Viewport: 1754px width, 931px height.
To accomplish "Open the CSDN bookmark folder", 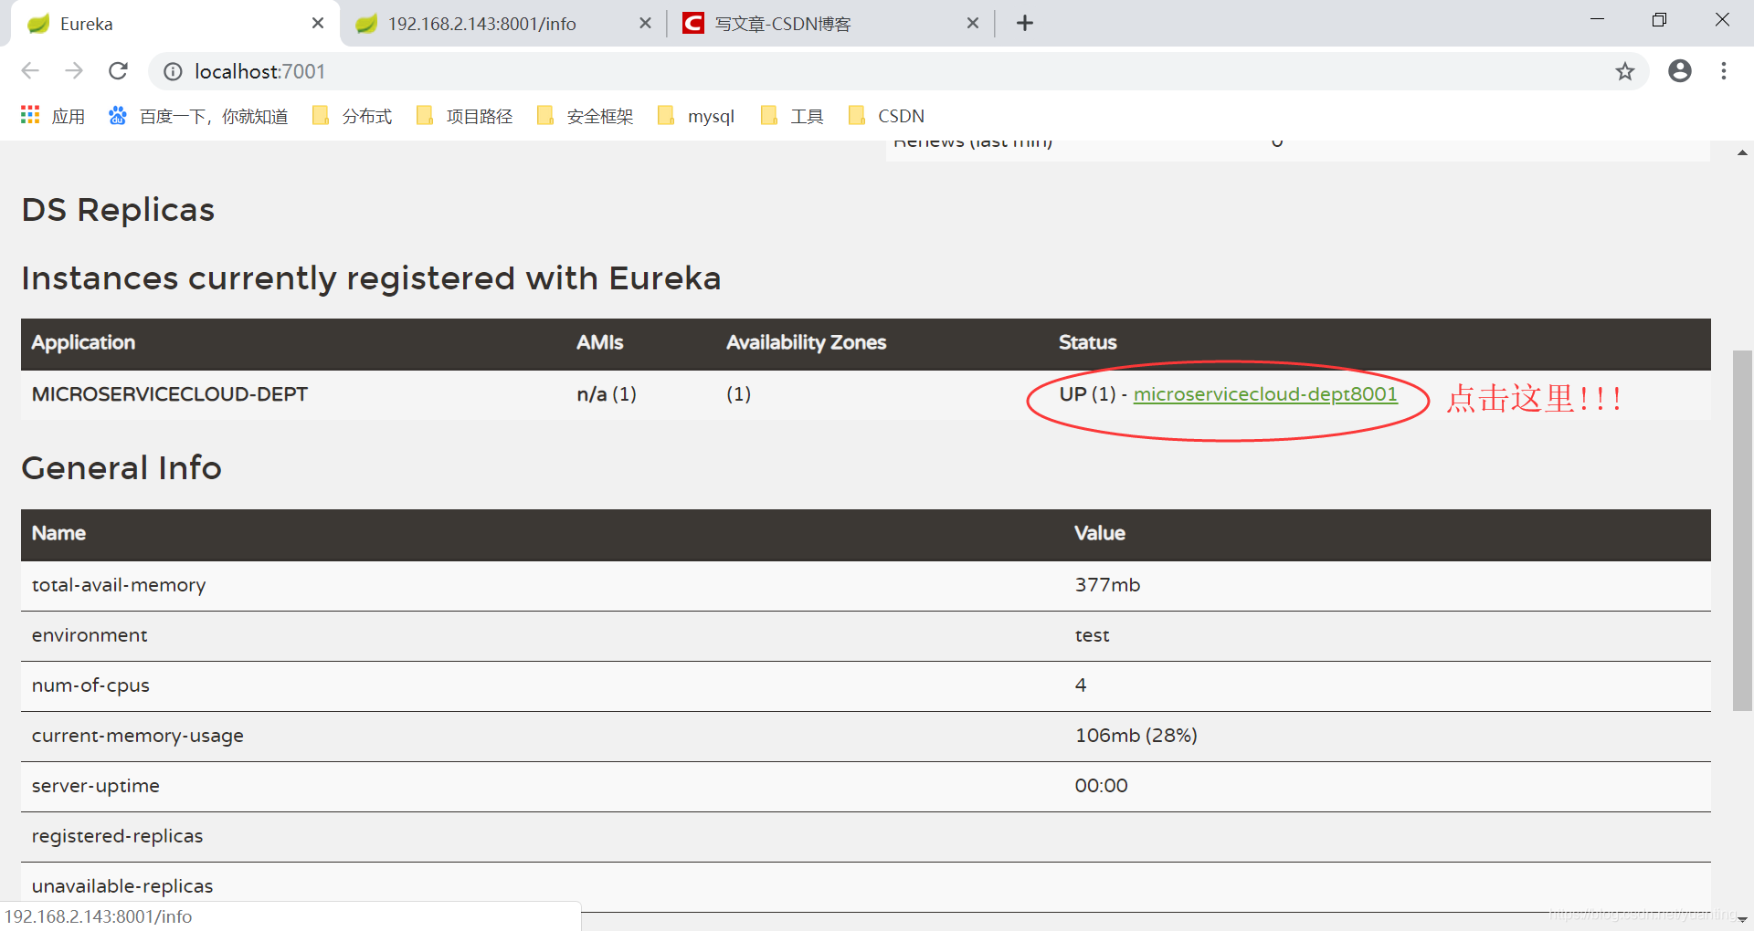I will click(x=886, y=116).
